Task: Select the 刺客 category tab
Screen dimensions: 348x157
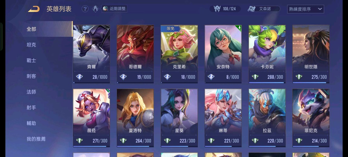Action: pos(31,76)
